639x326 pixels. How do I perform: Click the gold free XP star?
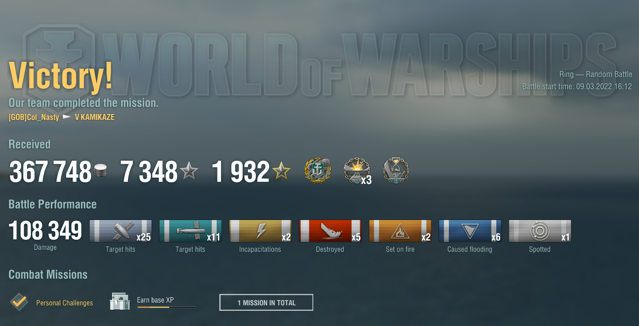point(282,171)
